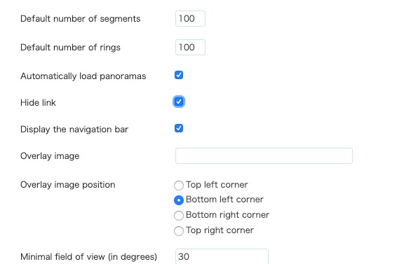
Task: Click the Display the navigation bar label
Action: (x=74, y=129)
